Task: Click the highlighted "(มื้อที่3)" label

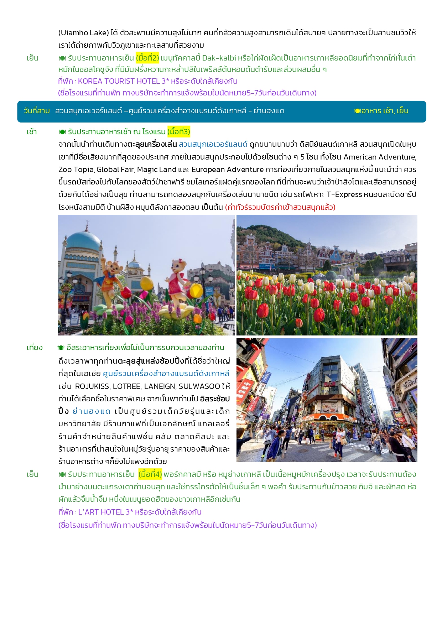Action: coord(179,132)
